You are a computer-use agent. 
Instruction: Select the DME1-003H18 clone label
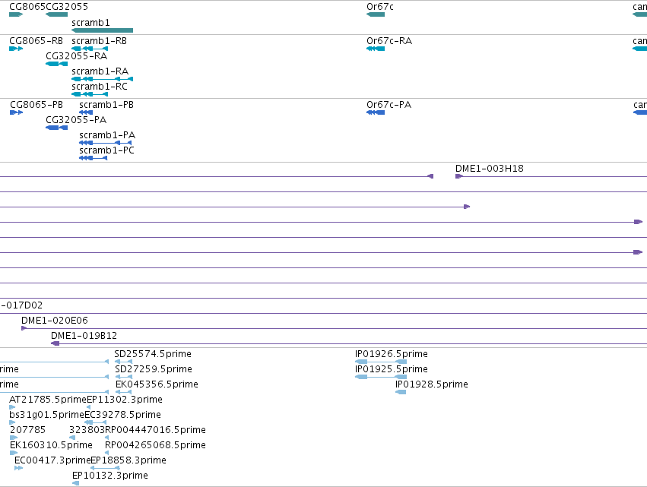pyautogui.click(x=490, y=169)
